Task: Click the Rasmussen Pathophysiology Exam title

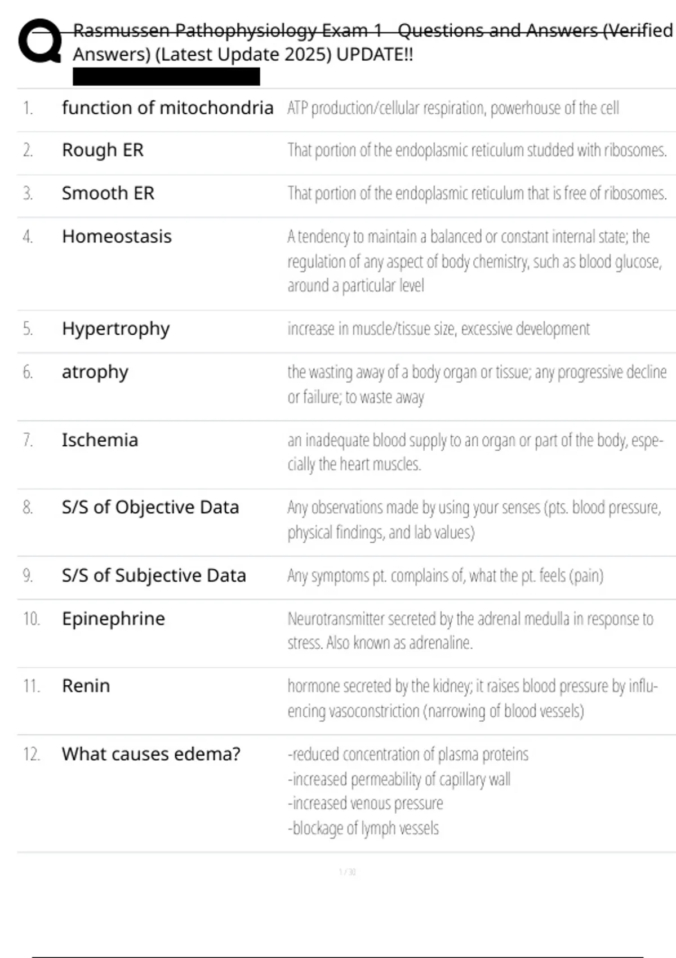Action: pos(372,42)
